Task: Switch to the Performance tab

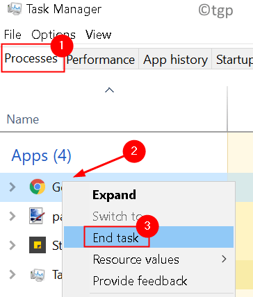Action: [101, 60]
